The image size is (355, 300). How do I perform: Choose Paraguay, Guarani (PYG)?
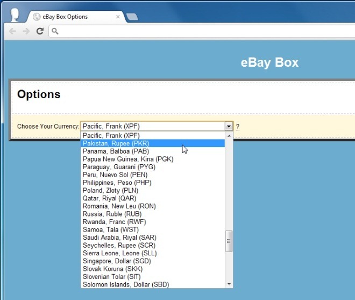coord(153,167)
